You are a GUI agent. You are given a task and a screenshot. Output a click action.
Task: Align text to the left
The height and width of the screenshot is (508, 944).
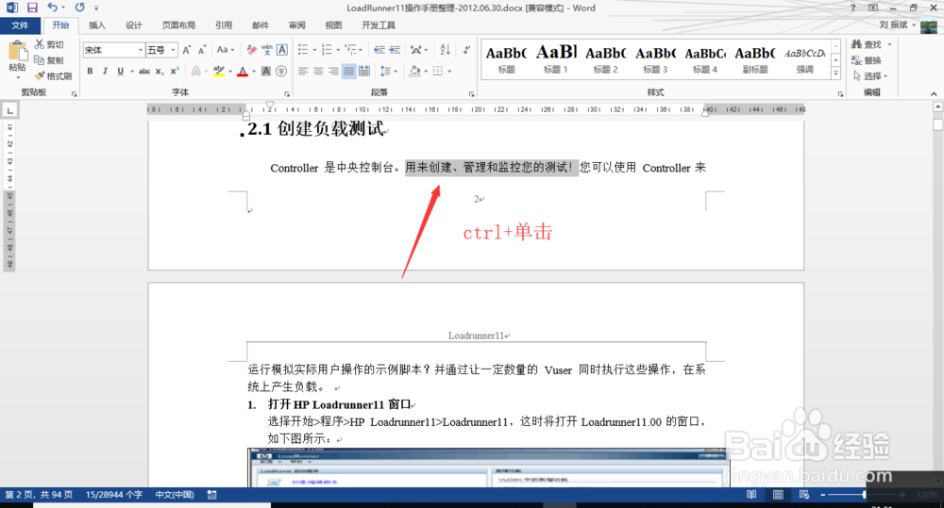(x=303, y=71)
